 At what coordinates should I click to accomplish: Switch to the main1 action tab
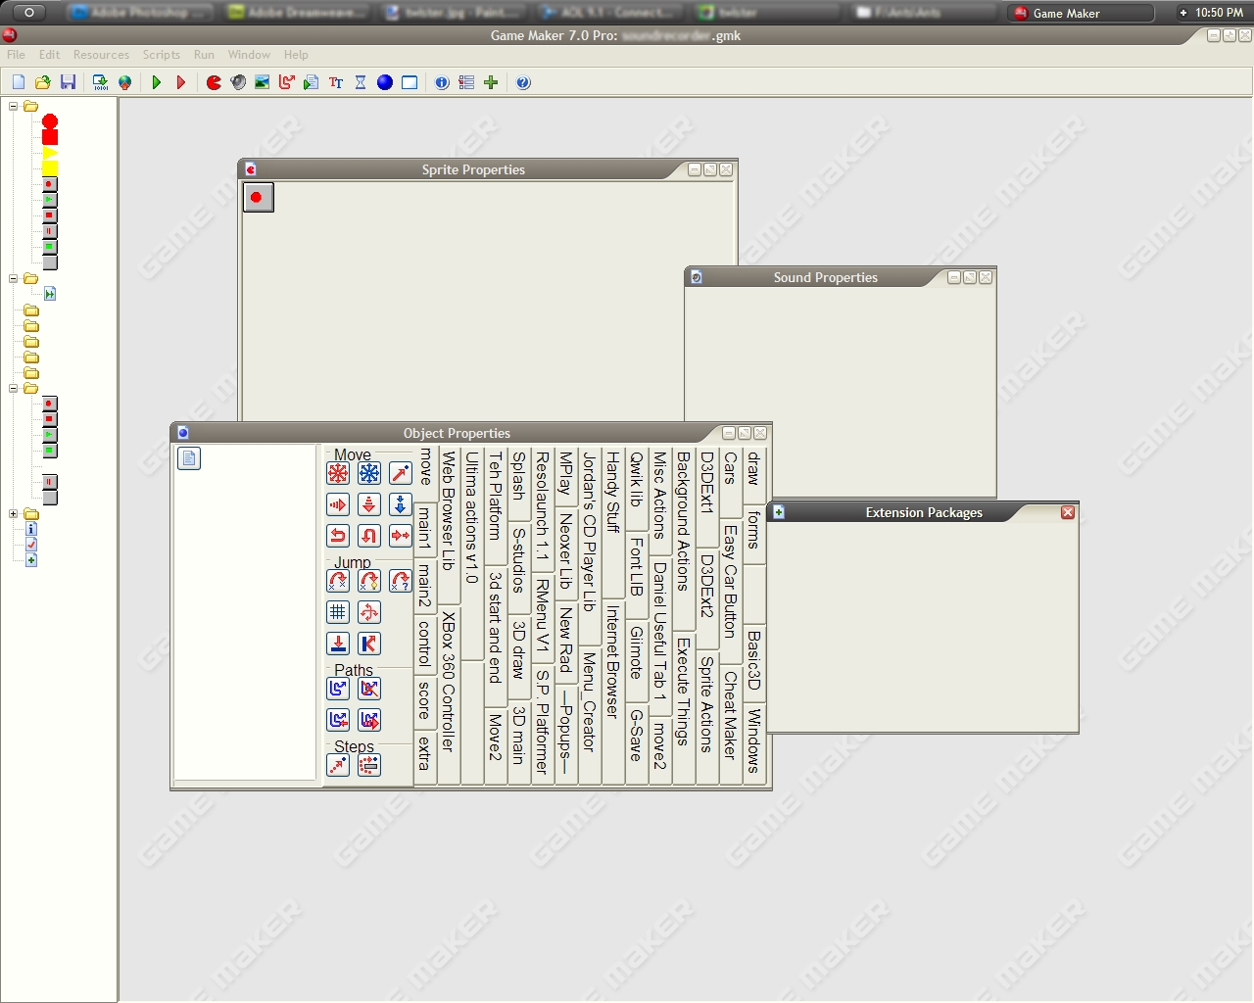tap(425, 528)
